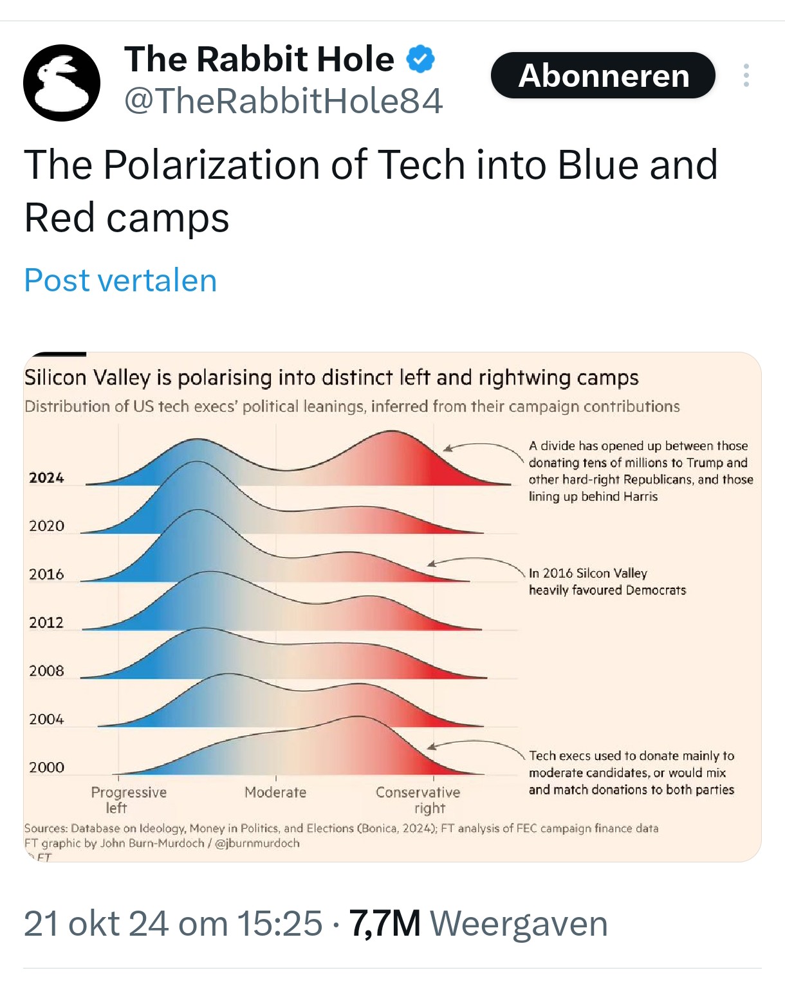Click the tweet text about Tech polarization
Image resolution: width=785 pixels, height=982 pixels.
[370, 190]
